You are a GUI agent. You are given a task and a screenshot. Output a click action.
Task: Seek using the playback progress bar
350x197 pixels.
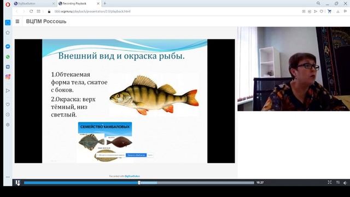coord(139,183)
